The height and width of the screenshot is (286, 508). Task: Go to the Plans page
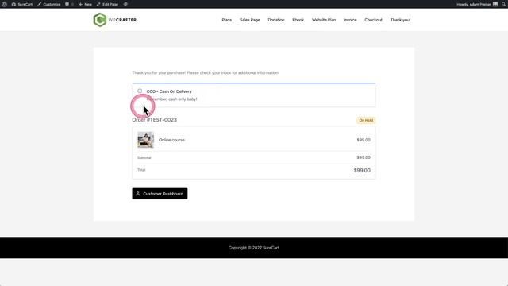[226, 20]
